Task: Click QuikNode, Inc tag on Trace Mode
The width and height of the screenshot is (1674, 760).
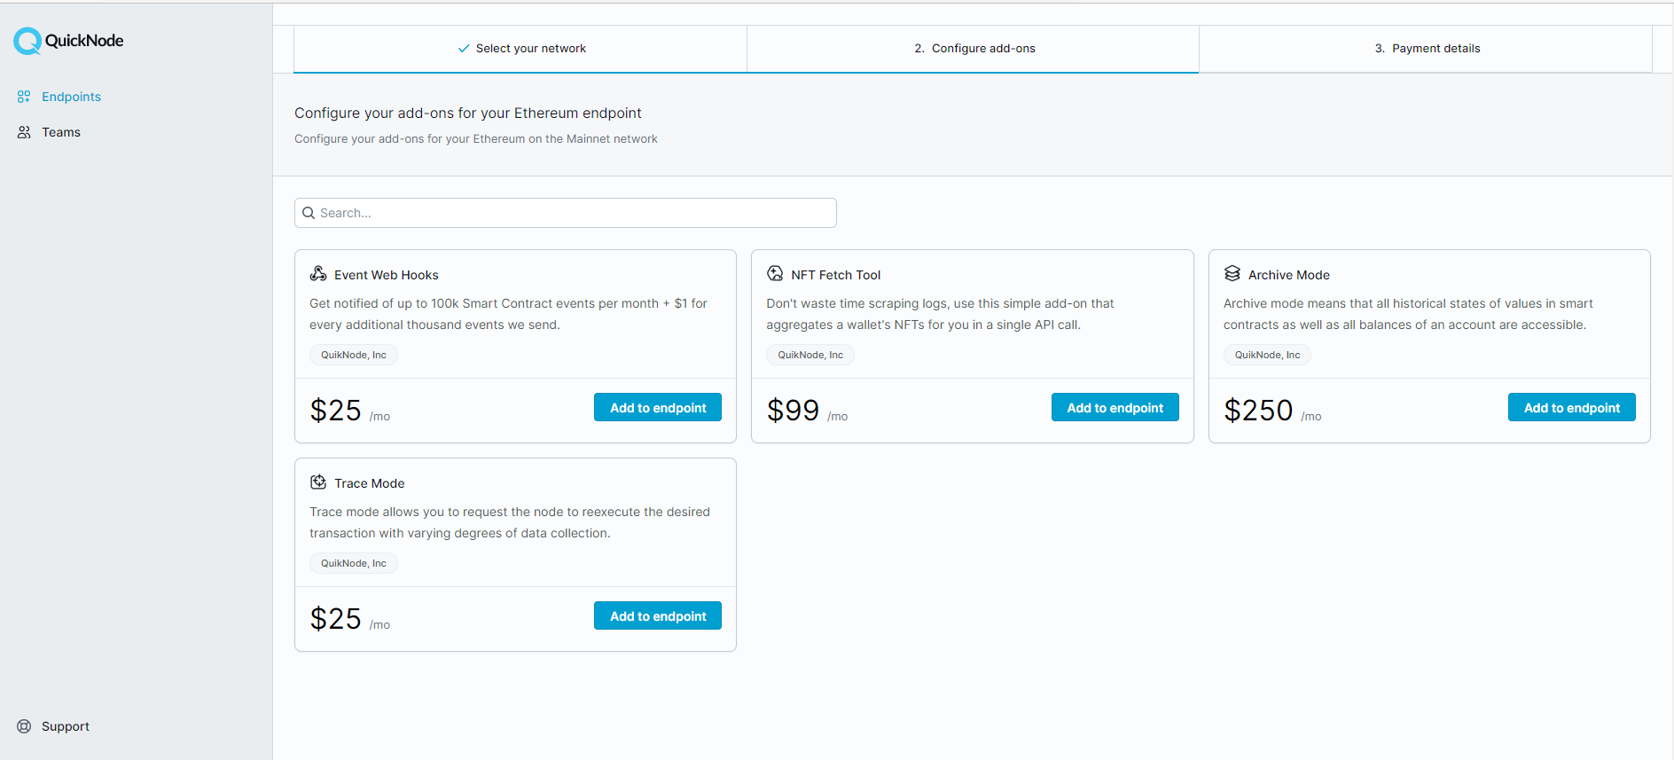Action: coord(354,563)
